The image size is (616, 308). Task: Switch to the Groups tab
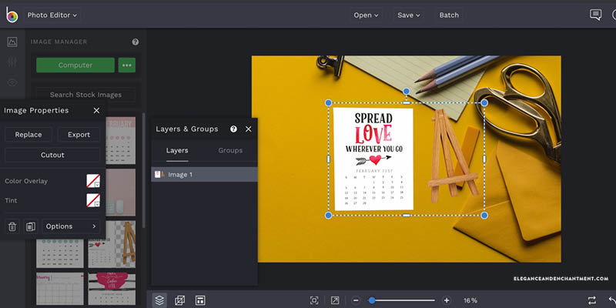(x=230, y=151)
